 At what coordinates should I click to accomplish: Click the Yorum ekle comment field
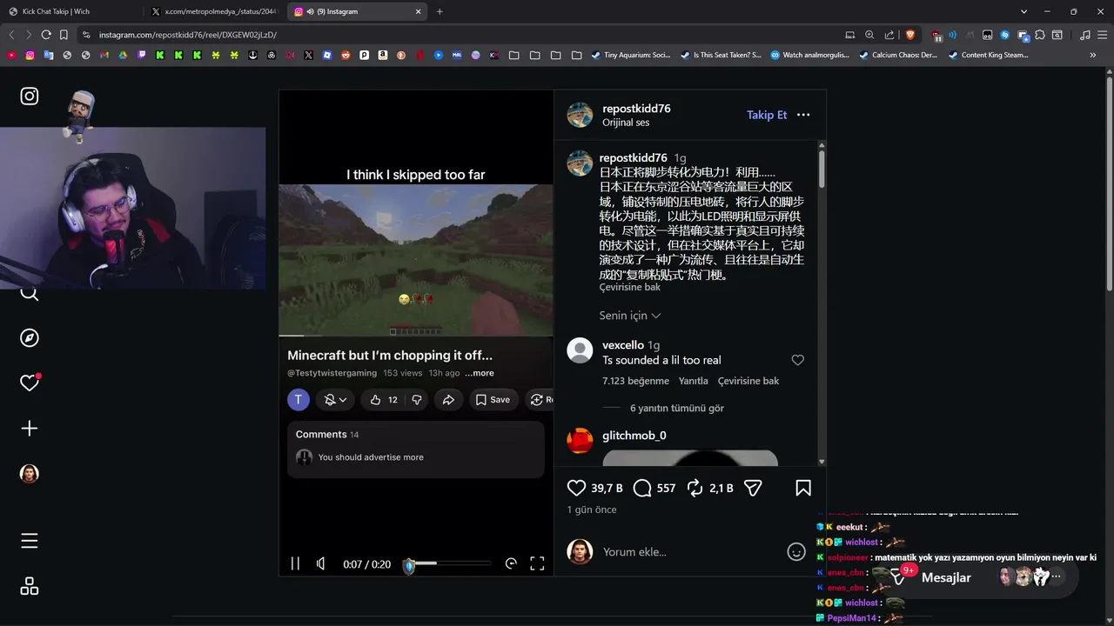(x=688, y=552)
